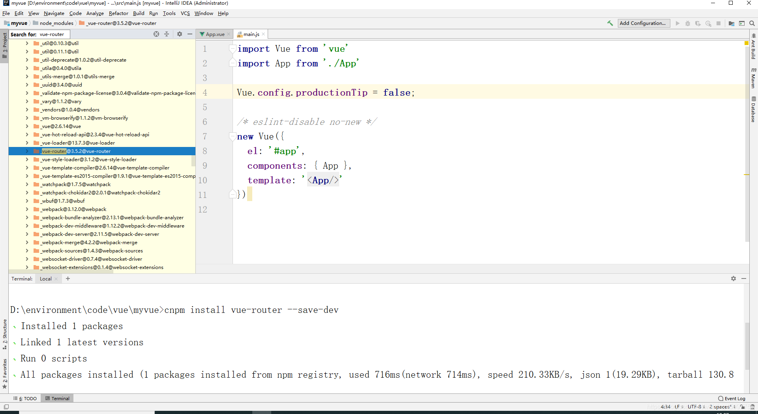Open Project Structure folder icon
The image size is (758, 414).
731,23
